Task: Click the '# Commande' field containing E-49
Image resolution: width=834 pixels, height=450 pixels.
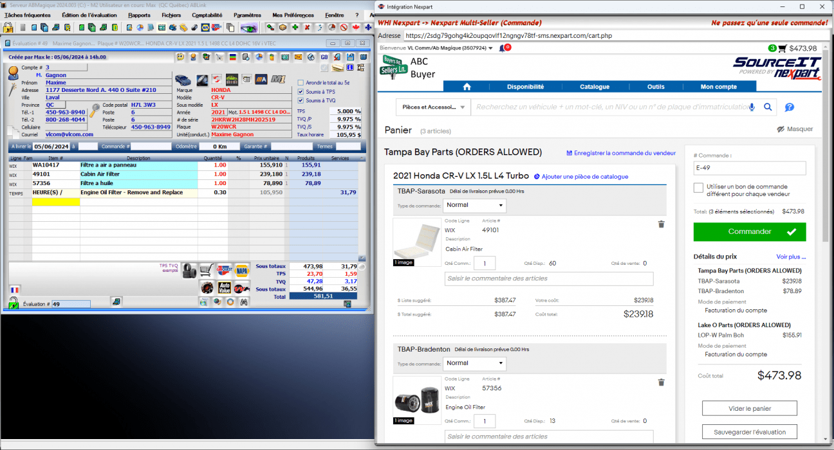Action: pyautogui.click(x=750, y=168)
